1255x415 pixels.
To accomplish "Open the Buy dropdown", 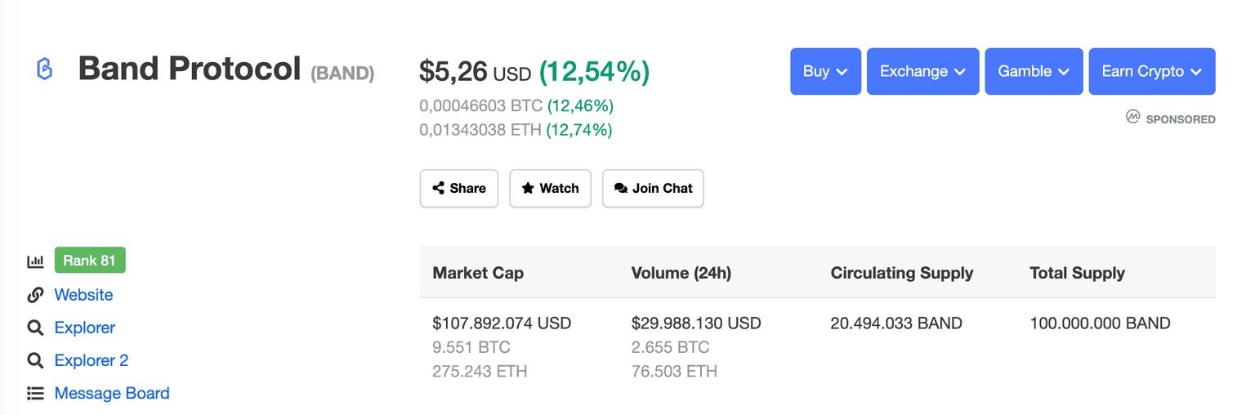I will pos(825,71).
